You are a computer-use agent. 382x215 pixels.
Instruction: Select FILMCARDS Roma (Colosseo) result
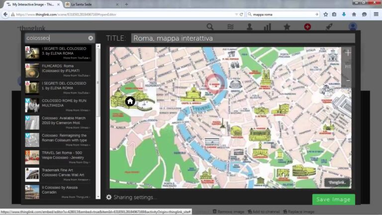pos(58,71)
